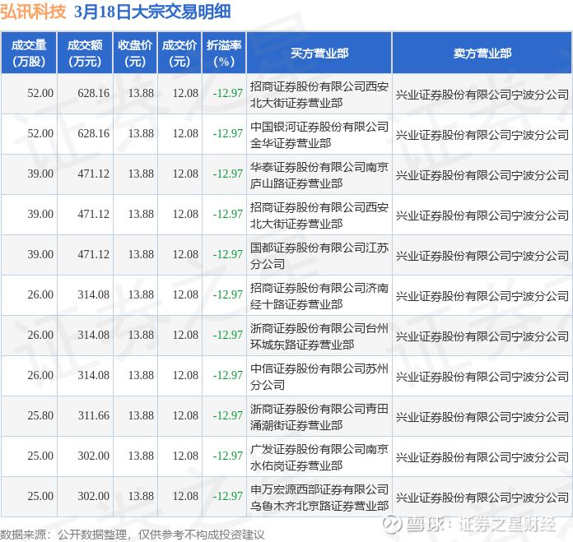Click seller cell in the 申万宏源 row

pyautogui.click(x=482, y=498)
